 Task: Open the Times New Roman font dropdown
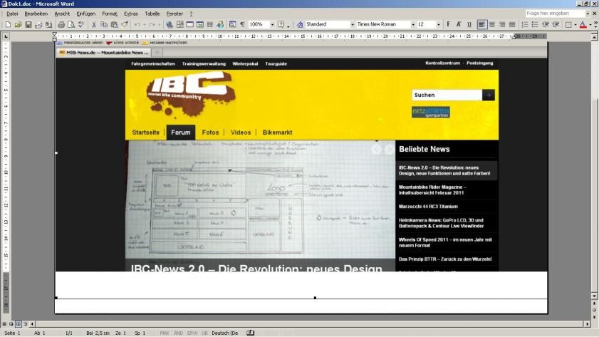point(413,24)
